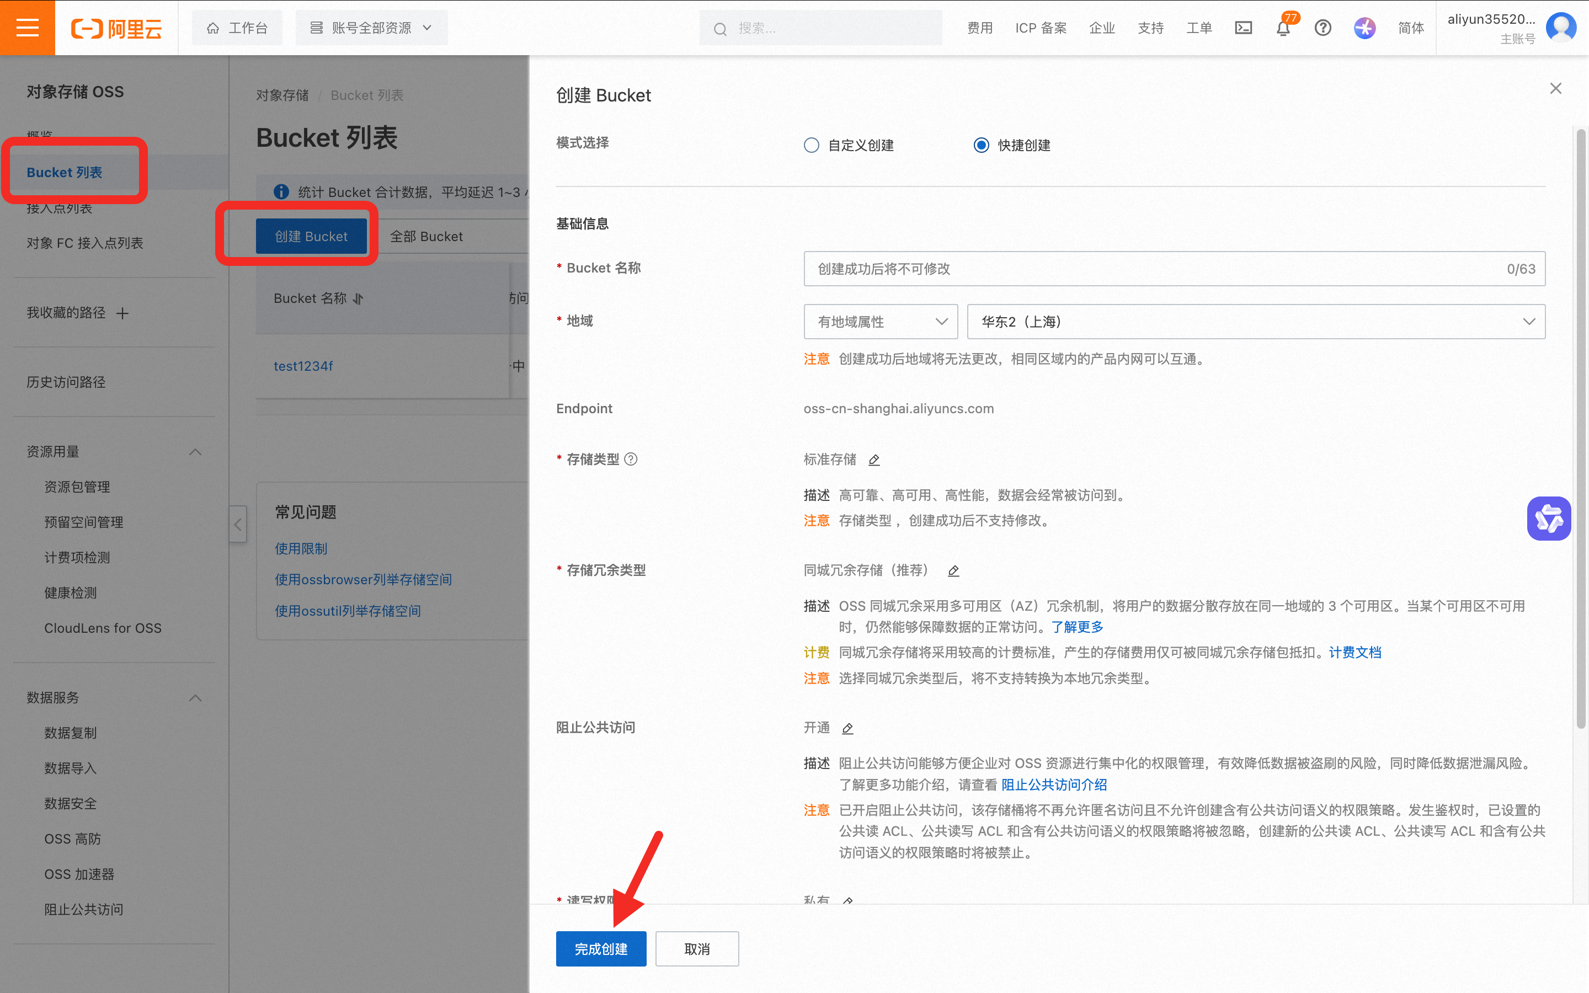The width and height of the screenshot is (1589, 993).
Task: Select the 快捷创建 radio option
Action: [x=981, y=145]
